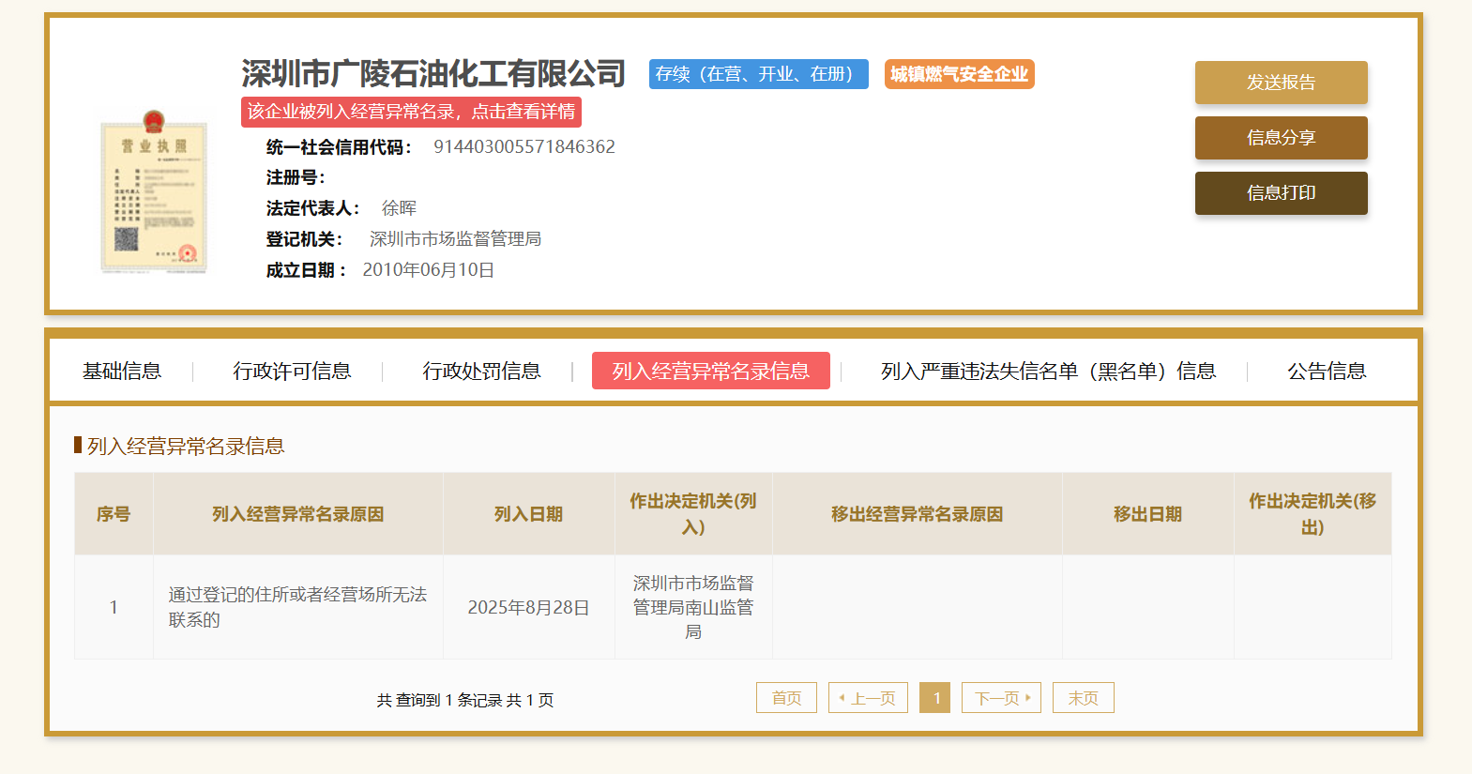
Task: Click the 发送报告 button
Action: [x=1281, y=83]
